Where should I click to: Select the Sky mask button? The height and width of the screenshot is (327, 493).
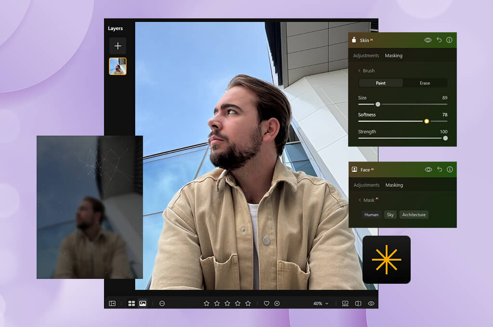(390, 214)
